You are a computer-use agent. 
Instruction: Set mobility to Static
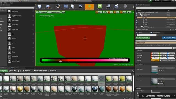[x=155, y=60]
